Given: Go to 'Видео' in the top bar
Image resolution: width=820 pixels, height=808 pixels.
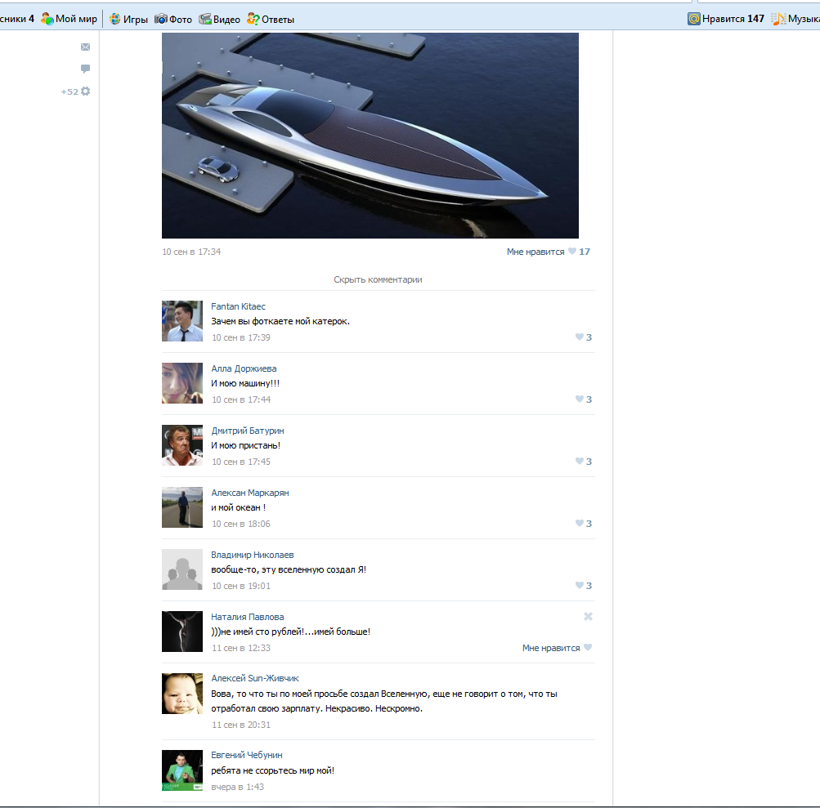Looking at the screenshot, I should (220, 19).
